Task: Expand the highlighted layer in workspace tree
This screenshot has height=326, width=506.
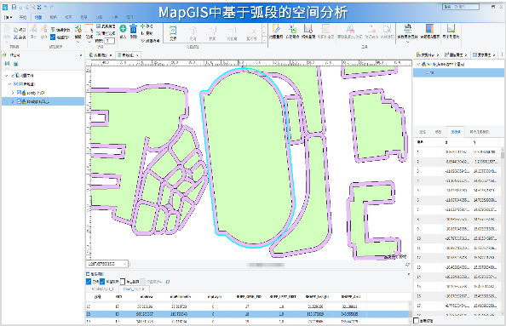Action: coord(13,101)
